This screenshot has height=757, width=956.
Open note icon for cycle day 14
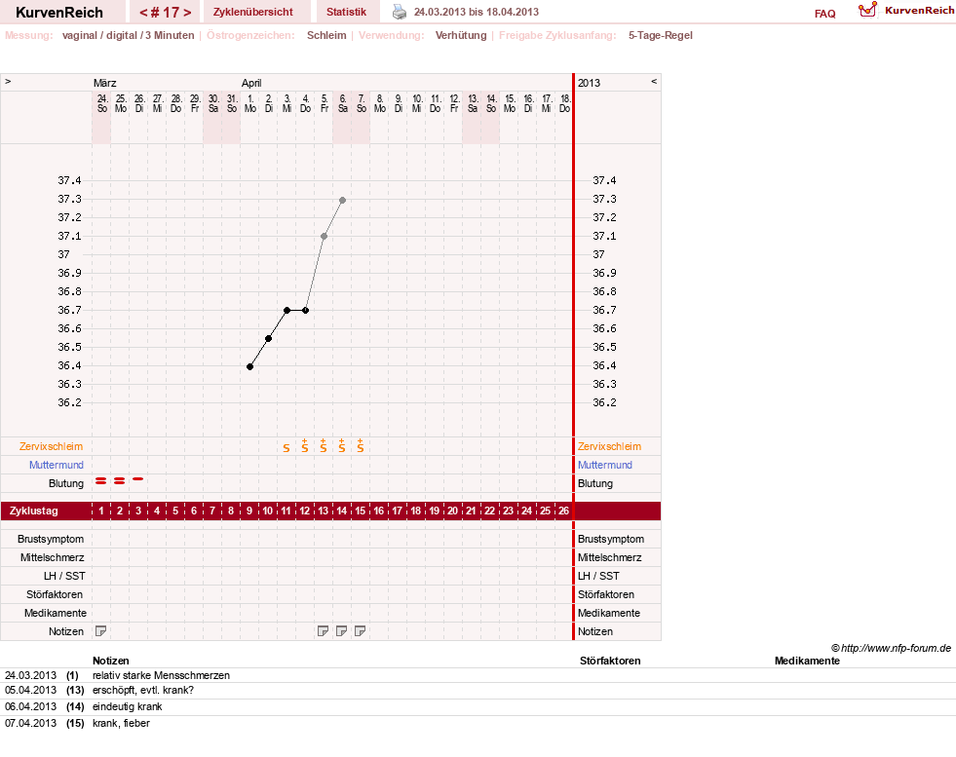click(341, 631)
